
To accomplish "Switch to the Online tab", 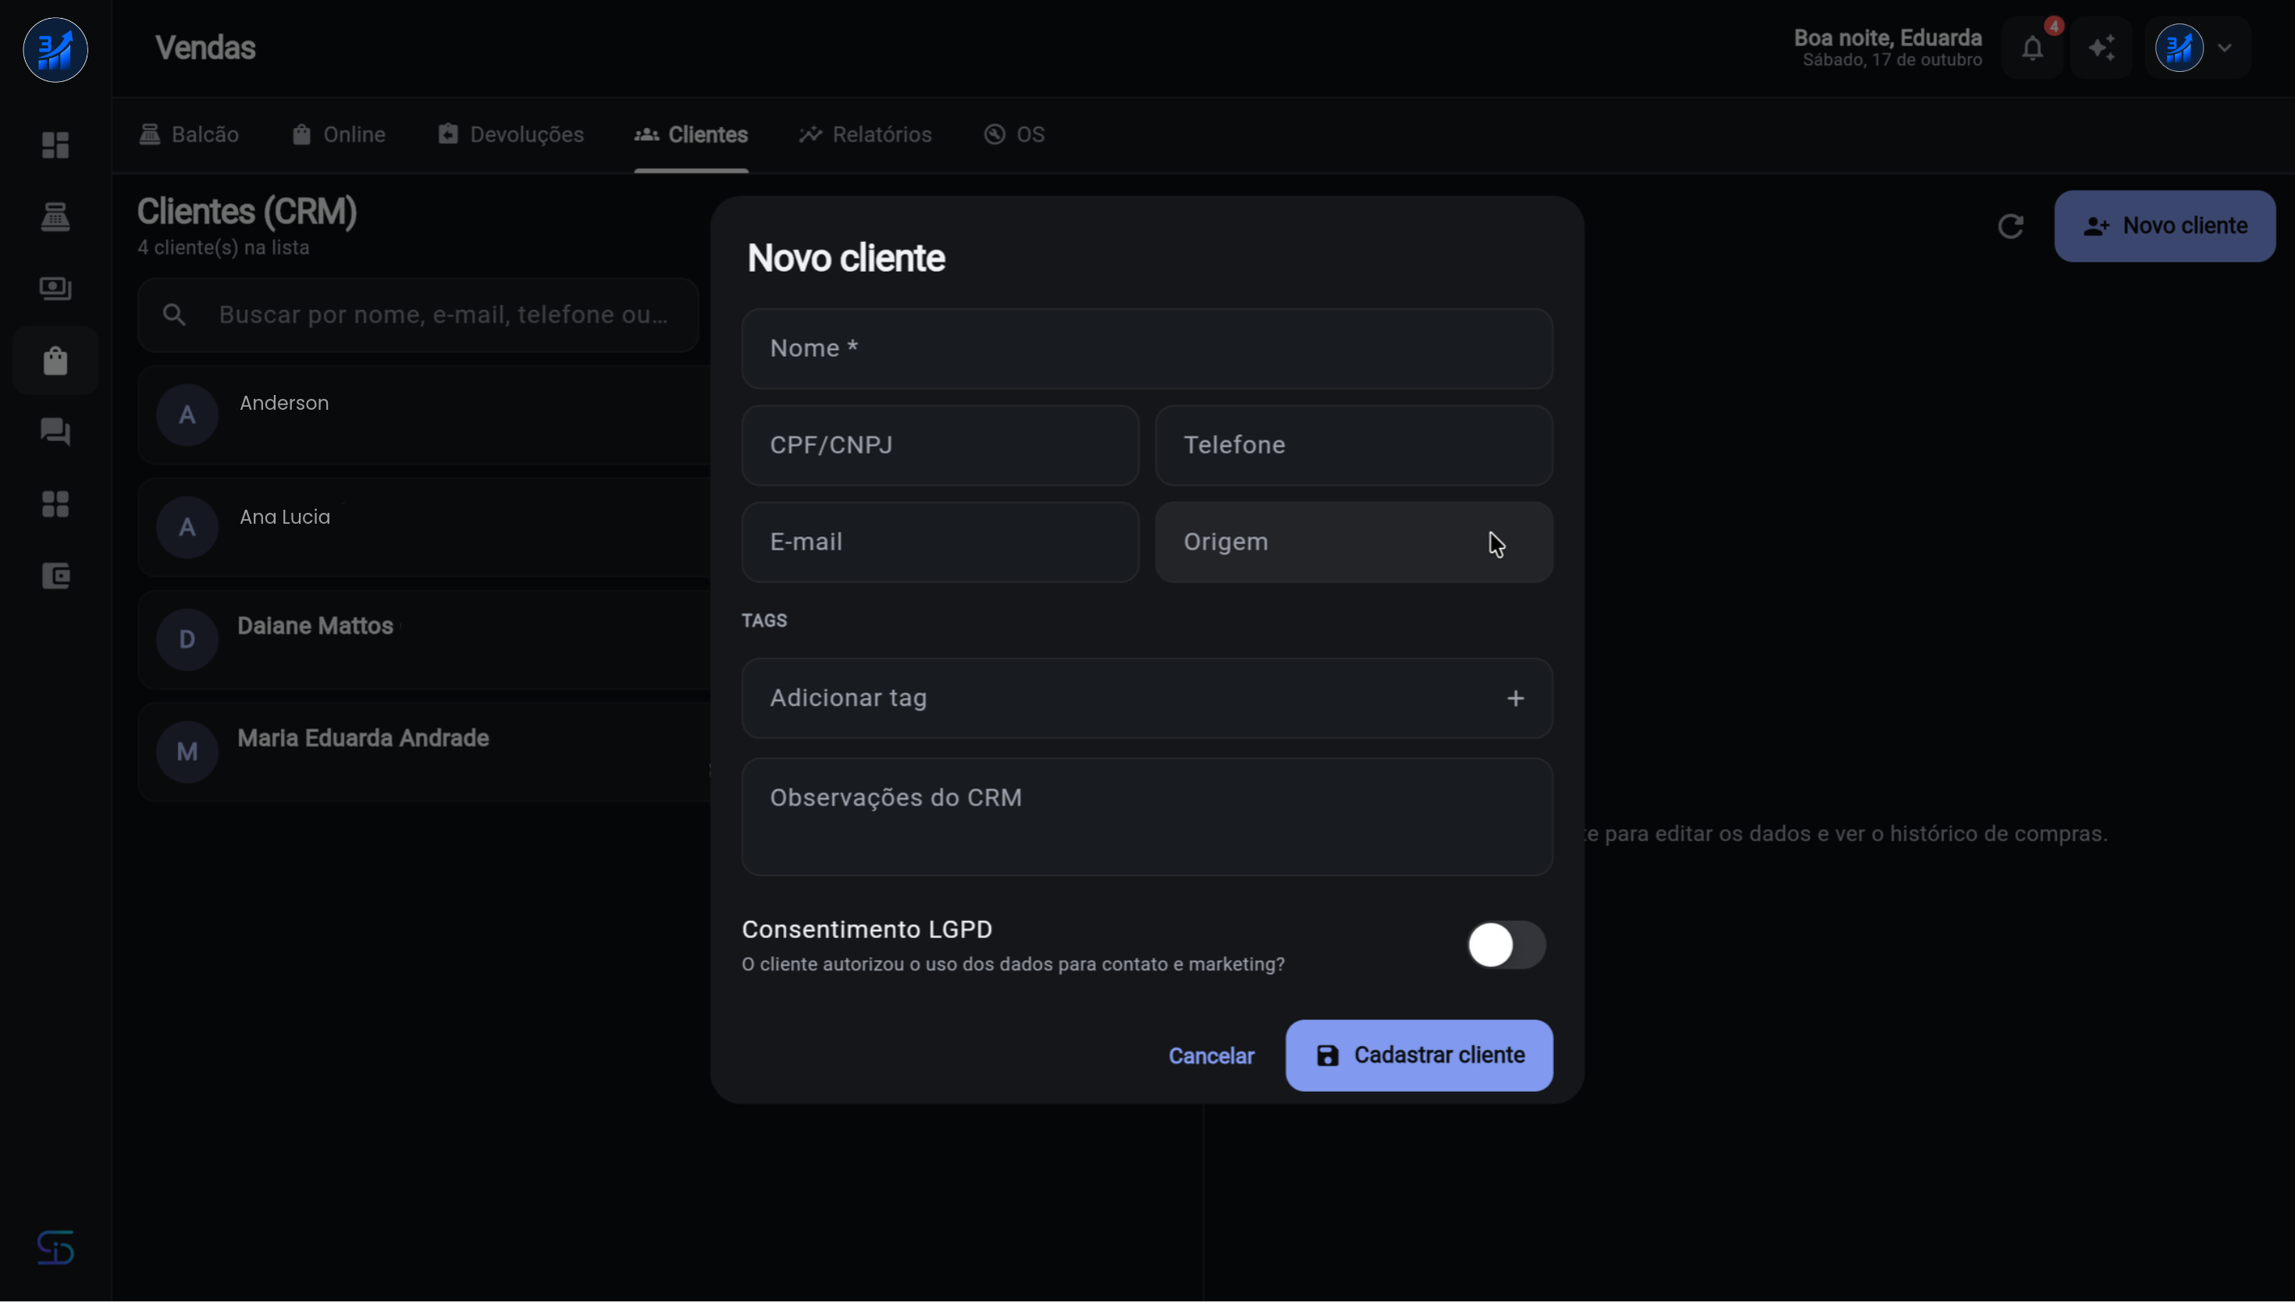I will [x=339, y=135].
